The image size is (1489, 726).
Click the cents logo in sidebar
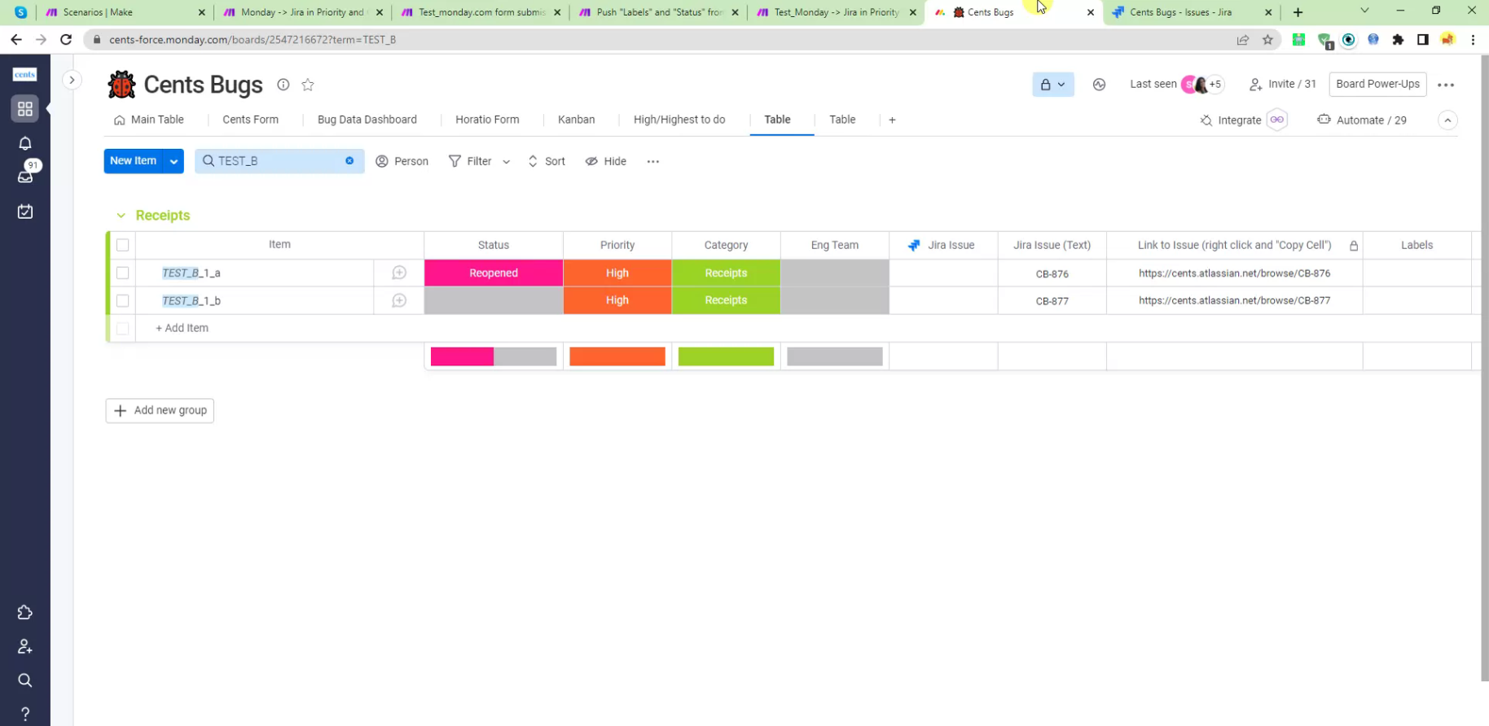[x=25, y=74]
